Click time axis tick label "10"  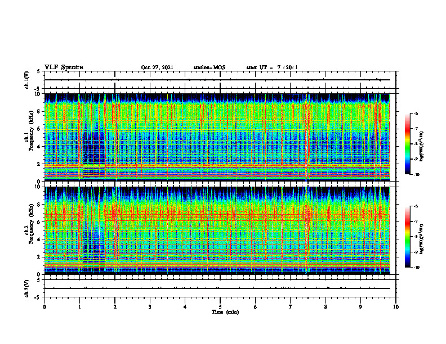point(396,307)
